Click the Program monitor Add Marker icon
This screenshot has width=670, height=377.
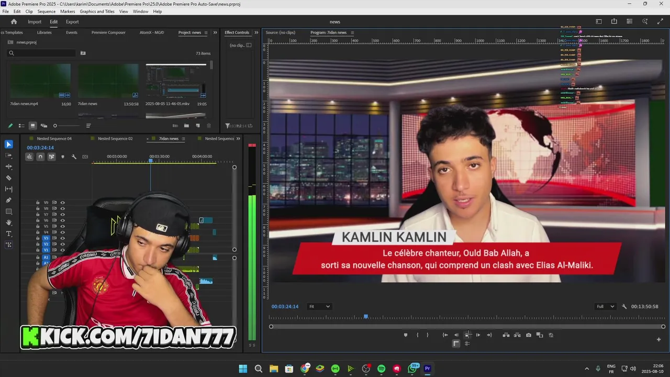tap(405, 335)
